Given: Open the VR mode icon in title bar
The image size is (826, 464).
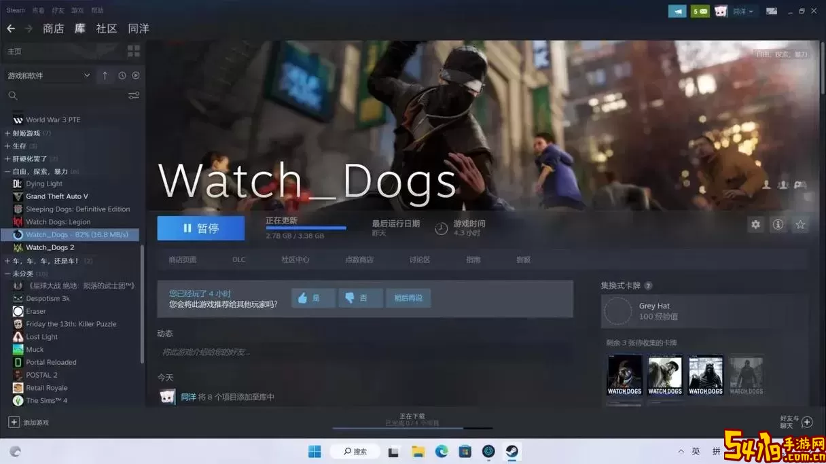Looking at the screenshot, I should 772,11.
